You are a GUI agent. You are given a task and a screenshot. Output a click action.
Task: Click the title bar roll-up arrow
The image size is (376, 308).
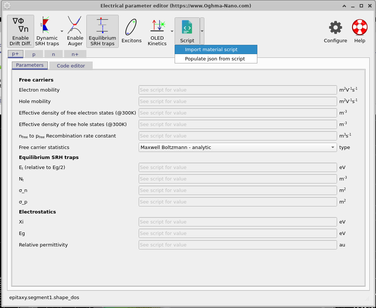pyautogui.click(x=344, y=6)
